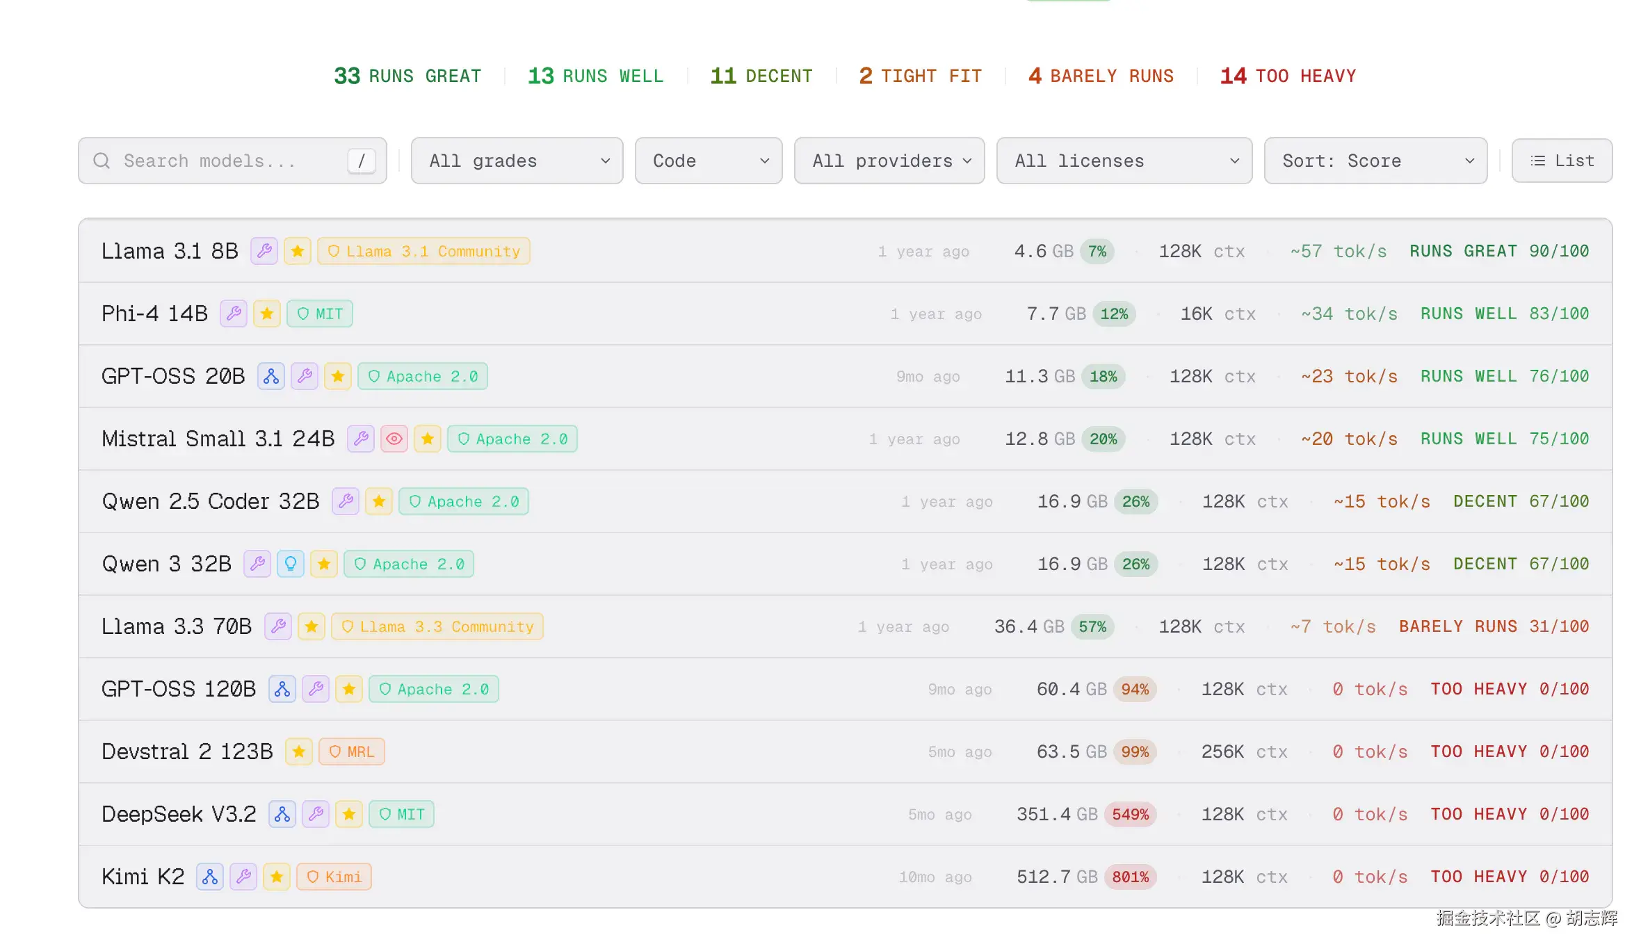Click the Kimi license badge on Kimi K2
1641x951 pixels.
tap(334, 877)
